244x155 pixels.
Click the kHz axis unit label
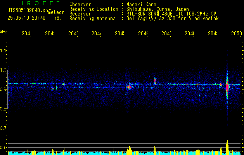tap(3, 32)
